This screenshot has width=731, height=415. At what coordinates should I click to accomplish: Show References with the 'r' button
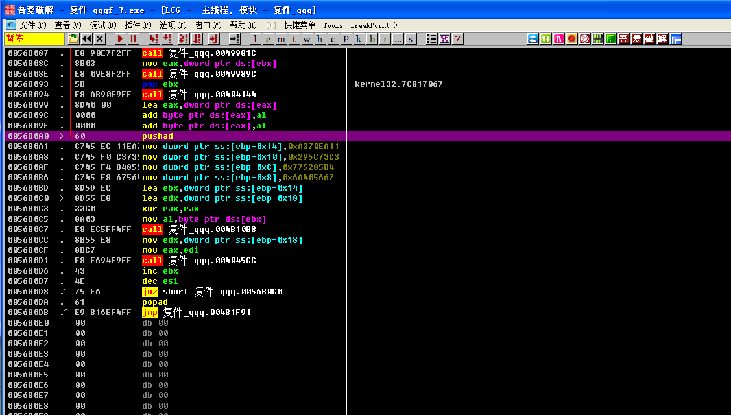[x=385, y=39]
